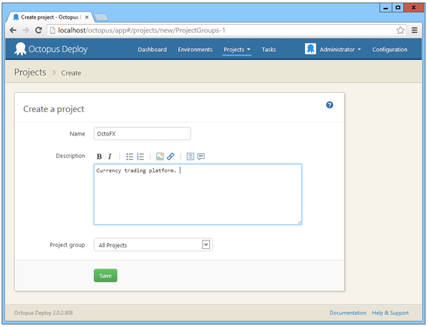Insert a hyperlink into the description
This screenshot has width=428, height=327.
coord(170,156)
